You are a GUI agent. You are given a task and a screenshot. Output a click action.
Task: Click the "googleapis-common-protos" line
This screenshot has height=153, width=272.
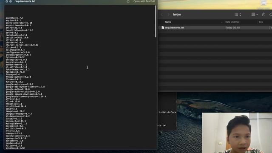[26, 96]
